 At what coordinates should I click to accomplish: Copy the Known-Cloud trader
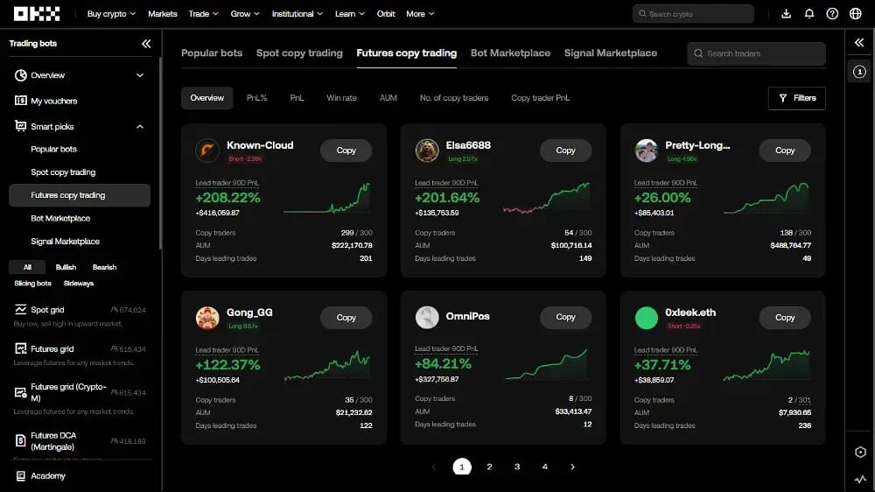pos(346,151)
